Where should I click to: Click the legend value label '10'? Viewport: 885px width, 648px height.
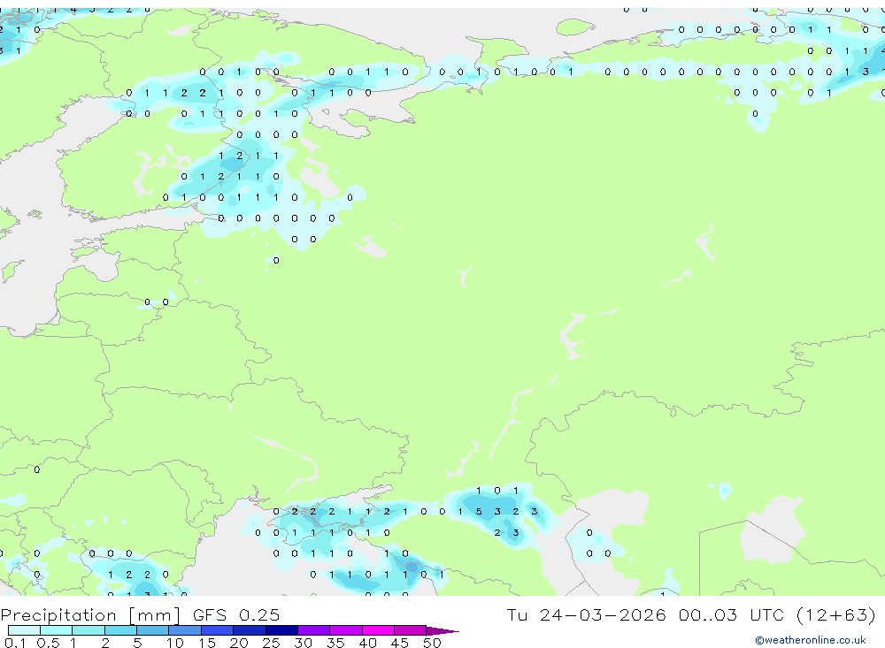tap(175, 643)
